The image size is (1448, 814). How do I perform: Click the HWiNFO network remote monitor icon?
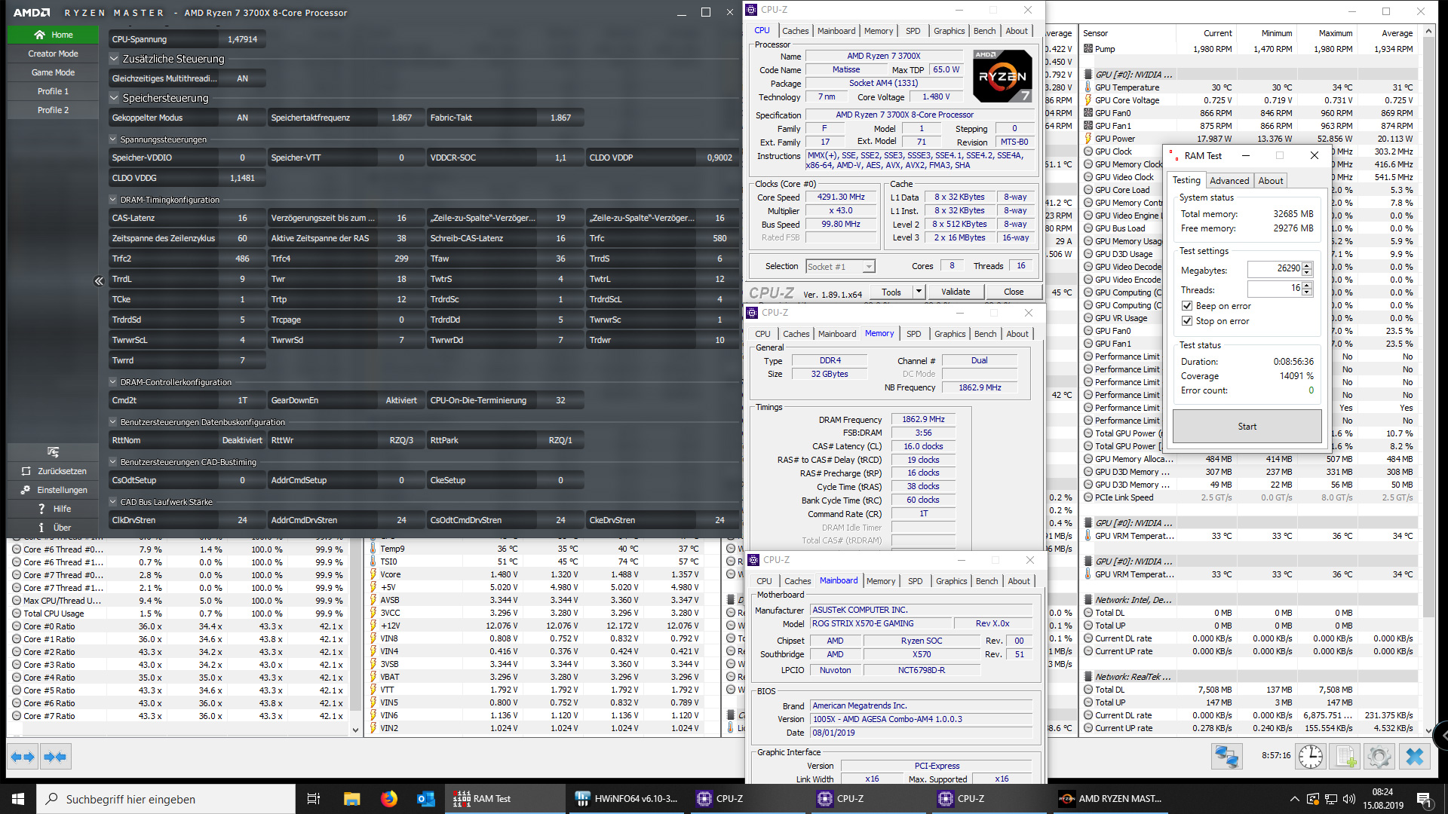tap(1227, 756)
